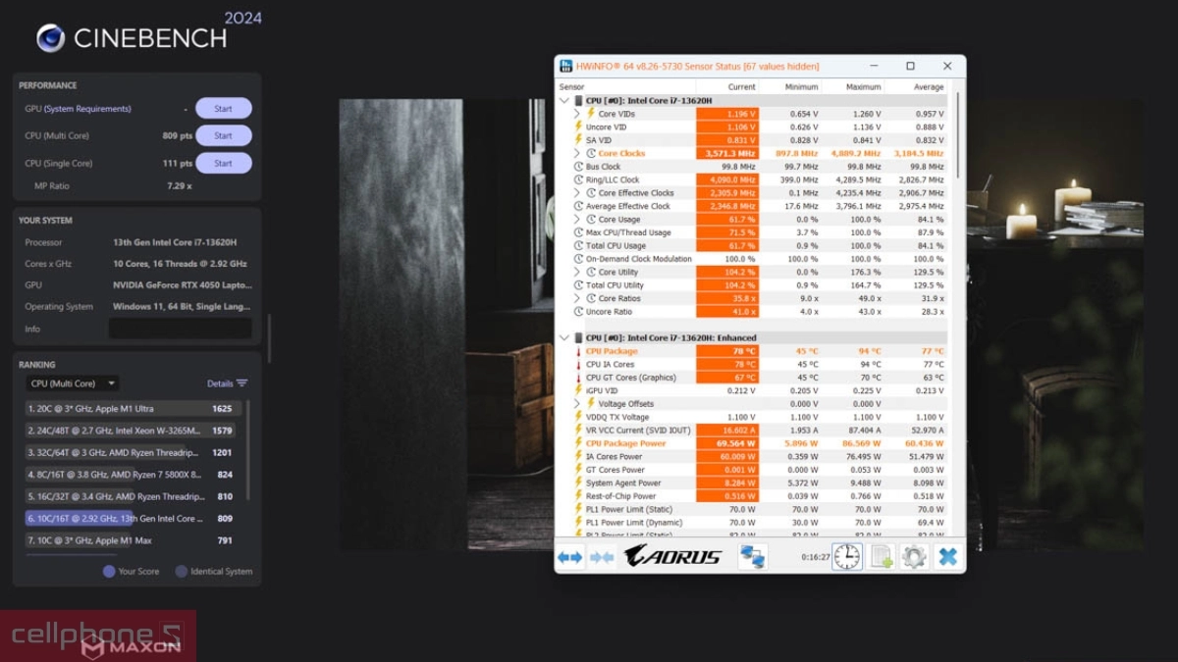Expand the Core Clocks sensor row
This screenshot has width=1178, height=662.
(577, 153)
